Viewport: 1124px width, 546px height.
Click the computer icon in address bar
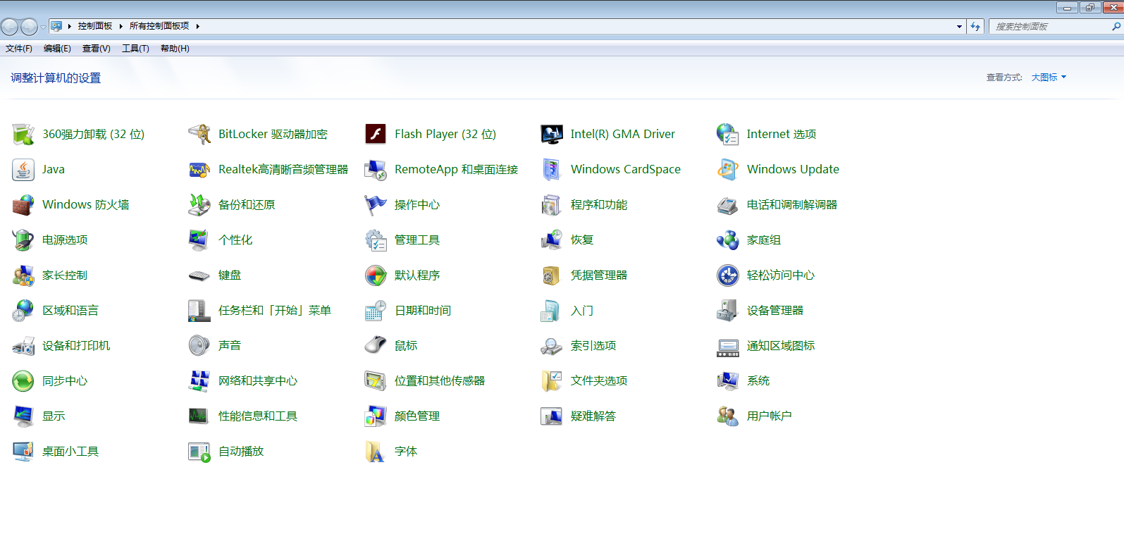tap(56, 26)
